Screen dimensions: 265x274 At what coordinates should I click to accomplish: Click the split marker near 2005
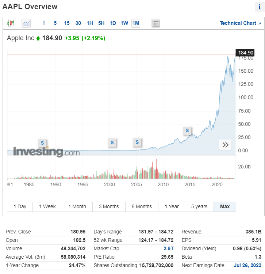(x=137, y=142)
